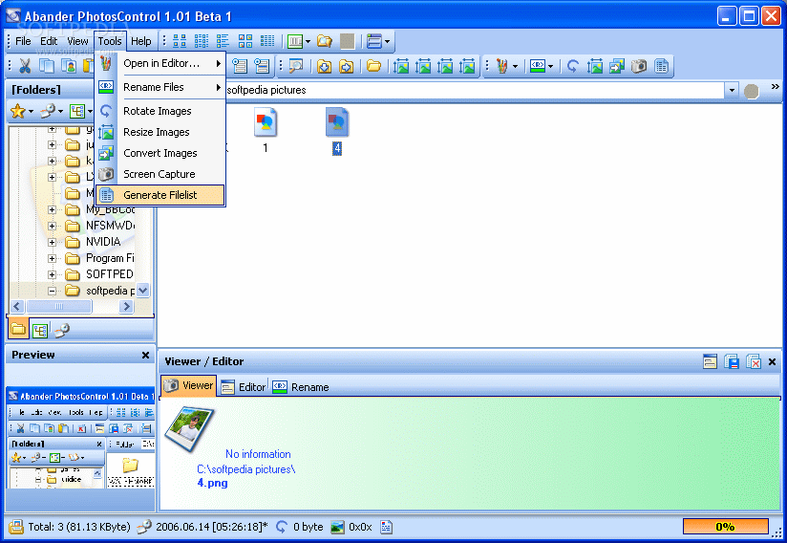Click the Convert images toolbar icon

click(617, 66)
